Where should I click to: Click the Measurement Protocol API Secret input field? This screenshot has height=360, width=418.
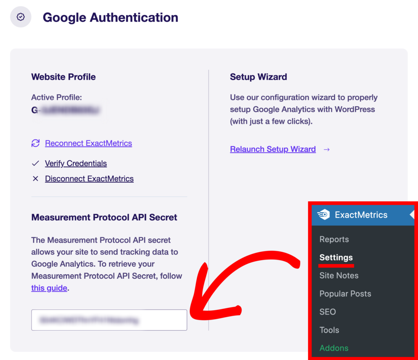109,320
